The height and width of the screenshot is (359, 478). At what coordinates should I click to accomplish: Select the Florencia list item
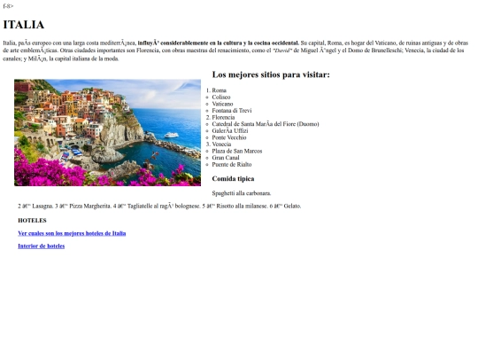click(x=223, y=117)
